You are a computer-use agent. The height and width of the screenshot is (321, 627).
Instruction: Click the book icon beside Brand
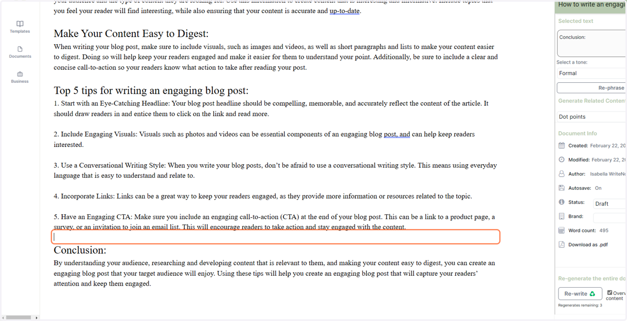coord(562,216)
